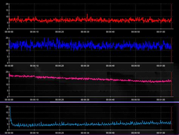
Task: Select the 00:00:10 label under blue graph
Action: point(34,66)
